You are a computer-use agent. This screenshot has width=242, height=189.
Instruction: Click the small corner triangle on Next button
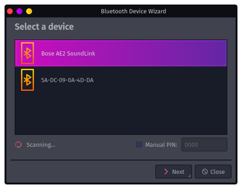189,176
